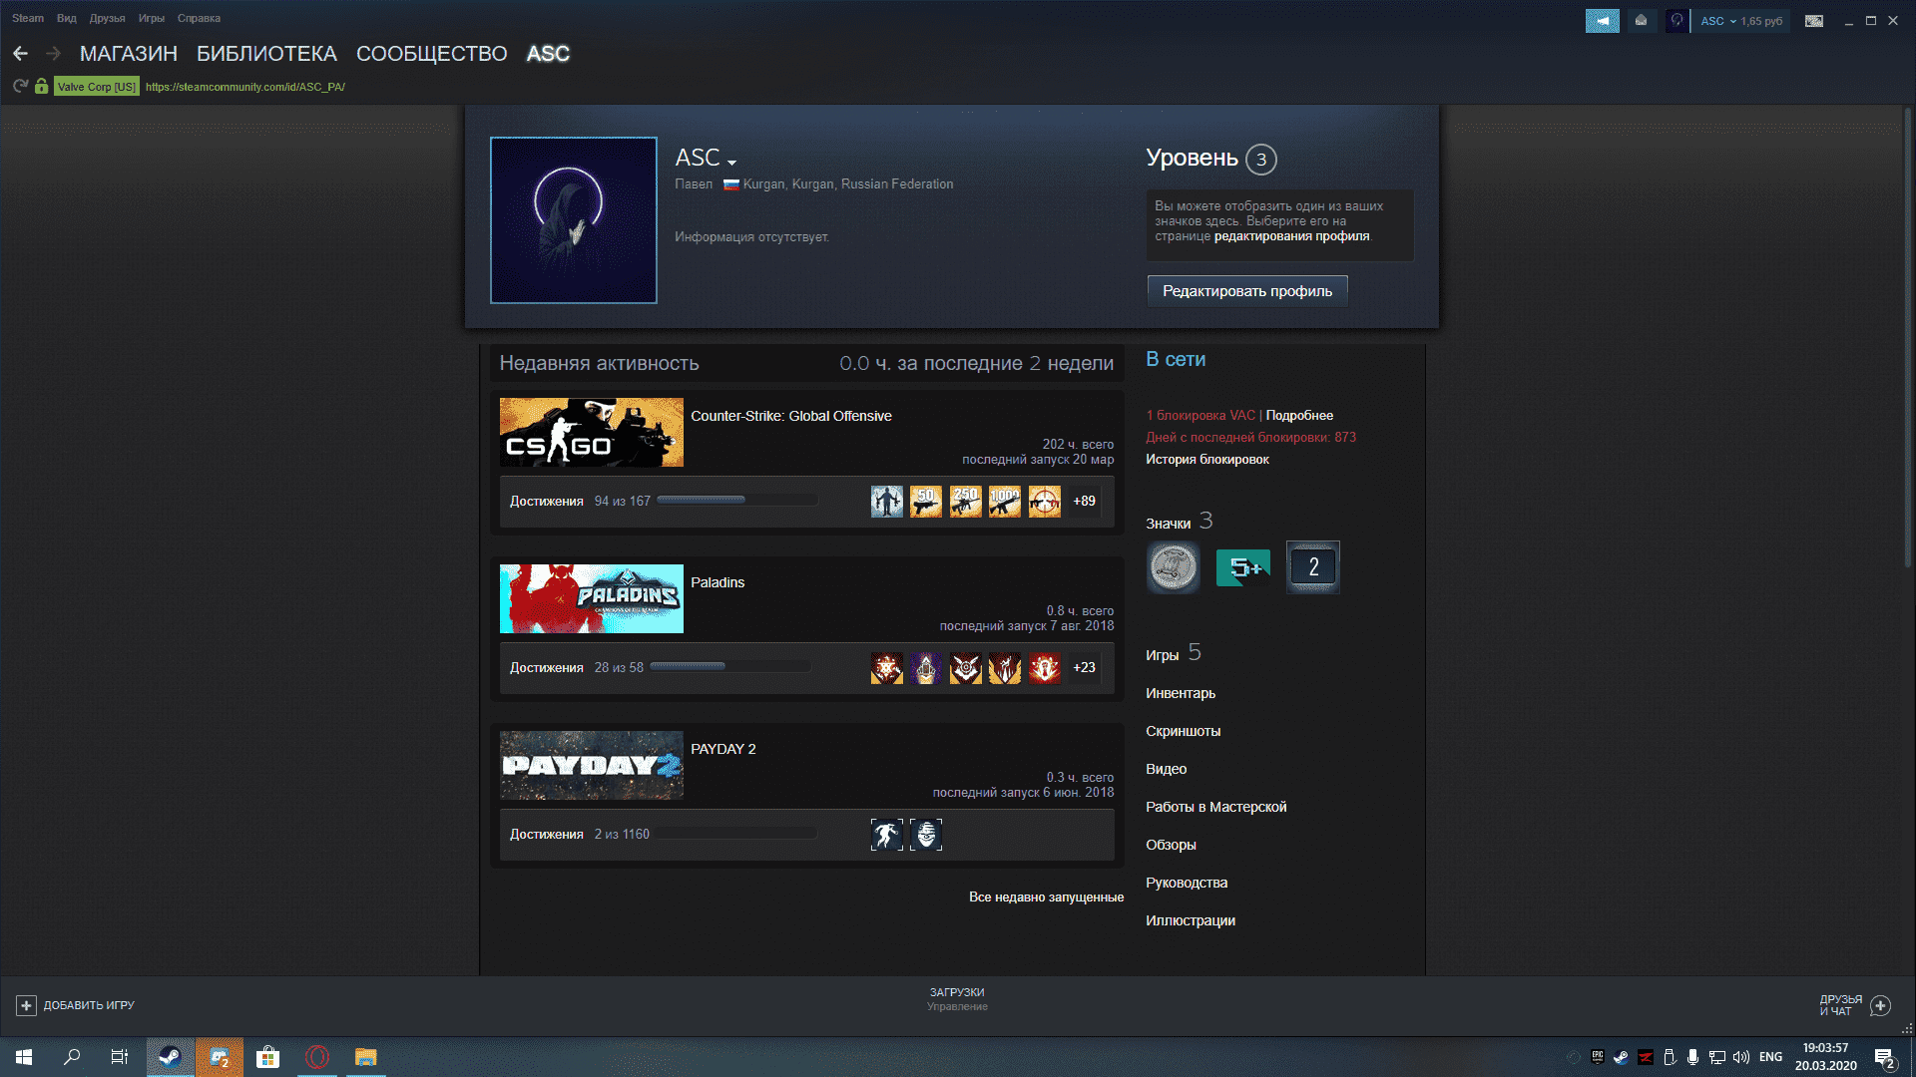Open the years of service badge 2

1313,567
